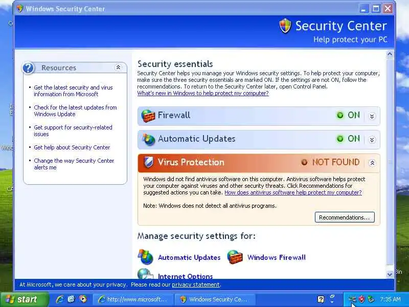Expand the Firewall section details
The image size is (409, 307).
(372, 116)
